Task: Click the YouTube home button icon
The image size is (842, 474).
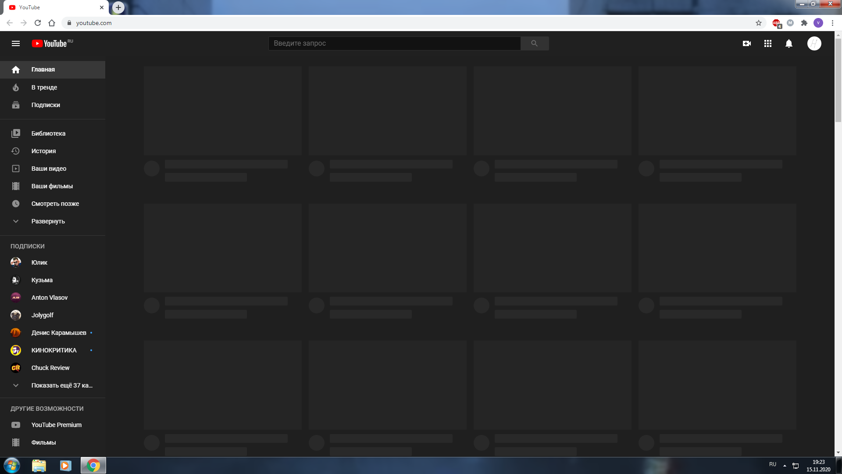Action: click(x=16, y=69)
